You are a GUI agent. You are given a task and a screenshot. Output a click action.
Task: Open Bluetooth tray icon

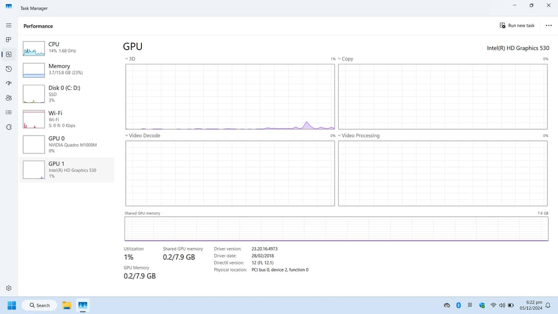coord(459,306)
